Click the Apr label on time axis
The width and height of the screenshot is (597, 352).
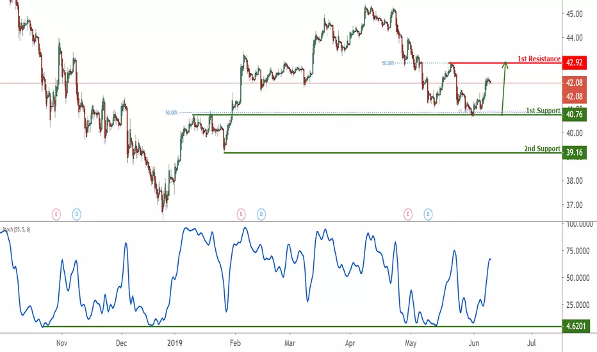pyautogui.click(x=350, y=343)
